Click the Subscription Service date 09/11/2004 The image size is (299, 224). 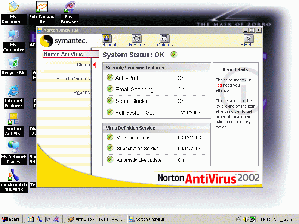click(x=189, y=149)
